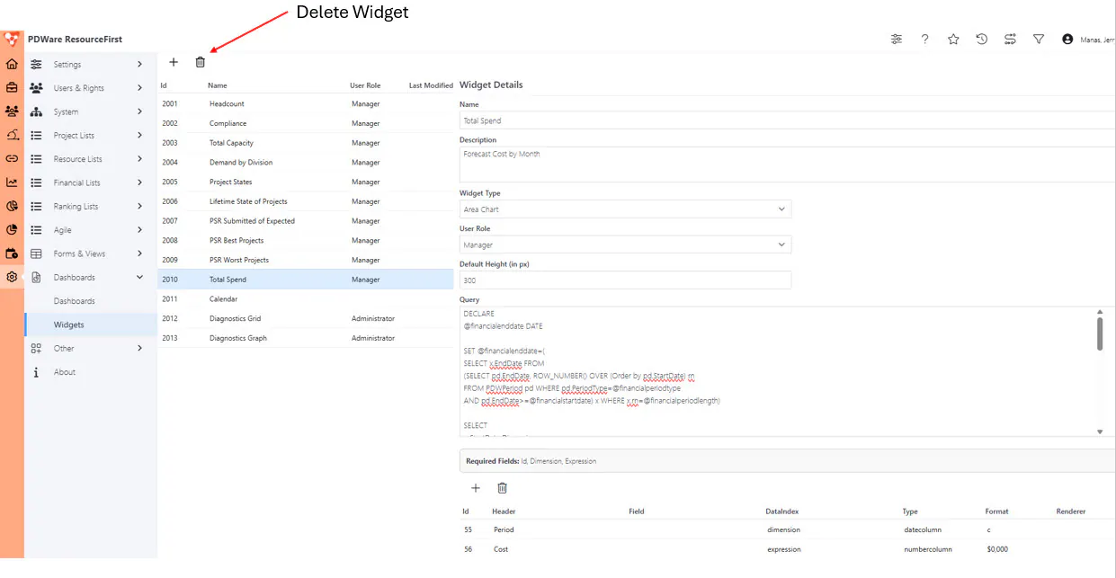
Task: Expand the System menu item
Action: point(91,111)
